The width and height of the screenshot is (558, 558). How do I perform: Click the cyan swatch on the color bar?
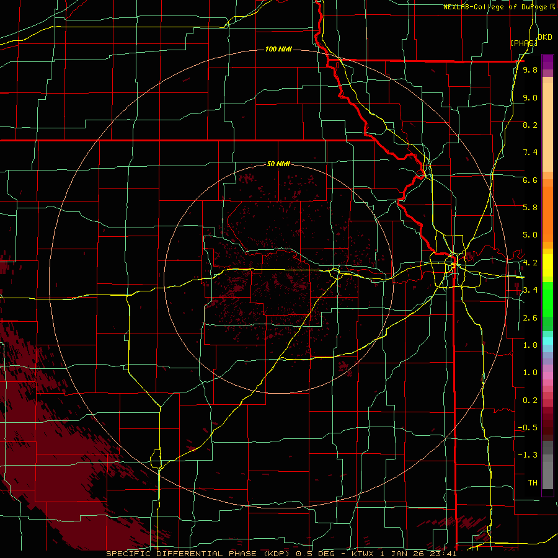pos(547,341)
